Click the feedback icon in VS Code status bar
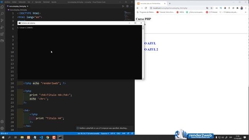The height and width of the screenshot is (140, 249). coord(128,133)
